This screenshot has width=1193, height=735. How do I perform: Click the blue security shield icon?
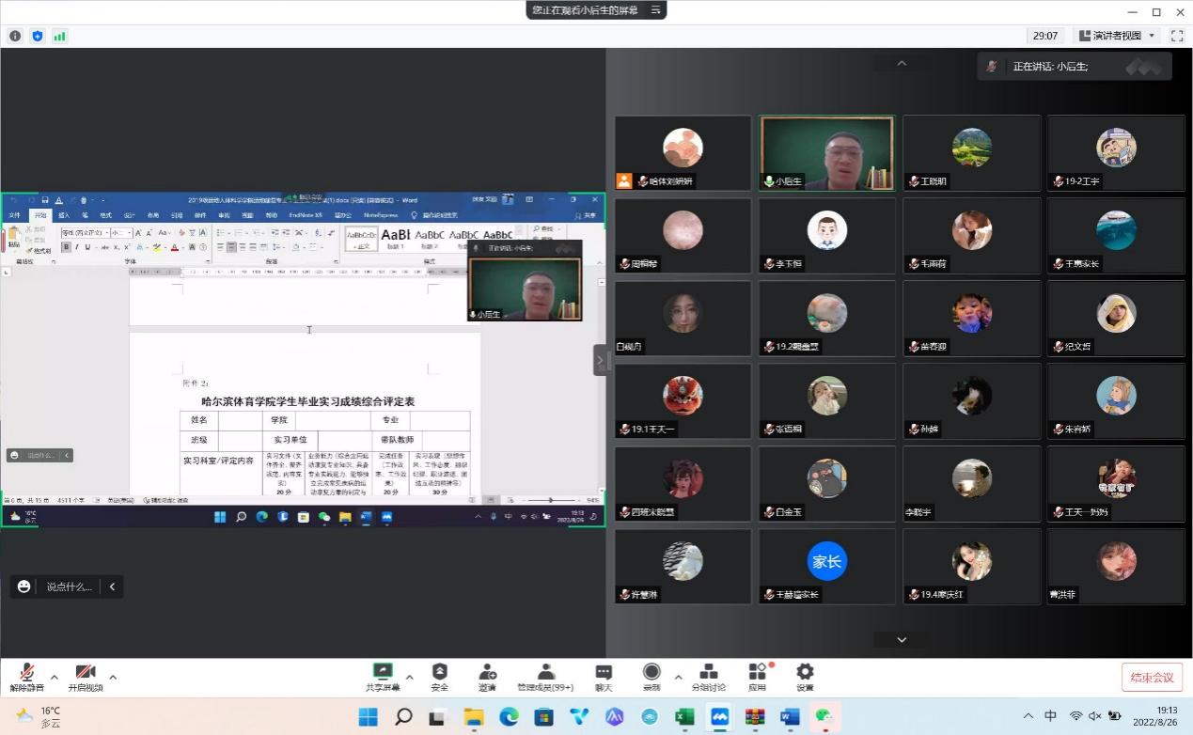point(38,36)
